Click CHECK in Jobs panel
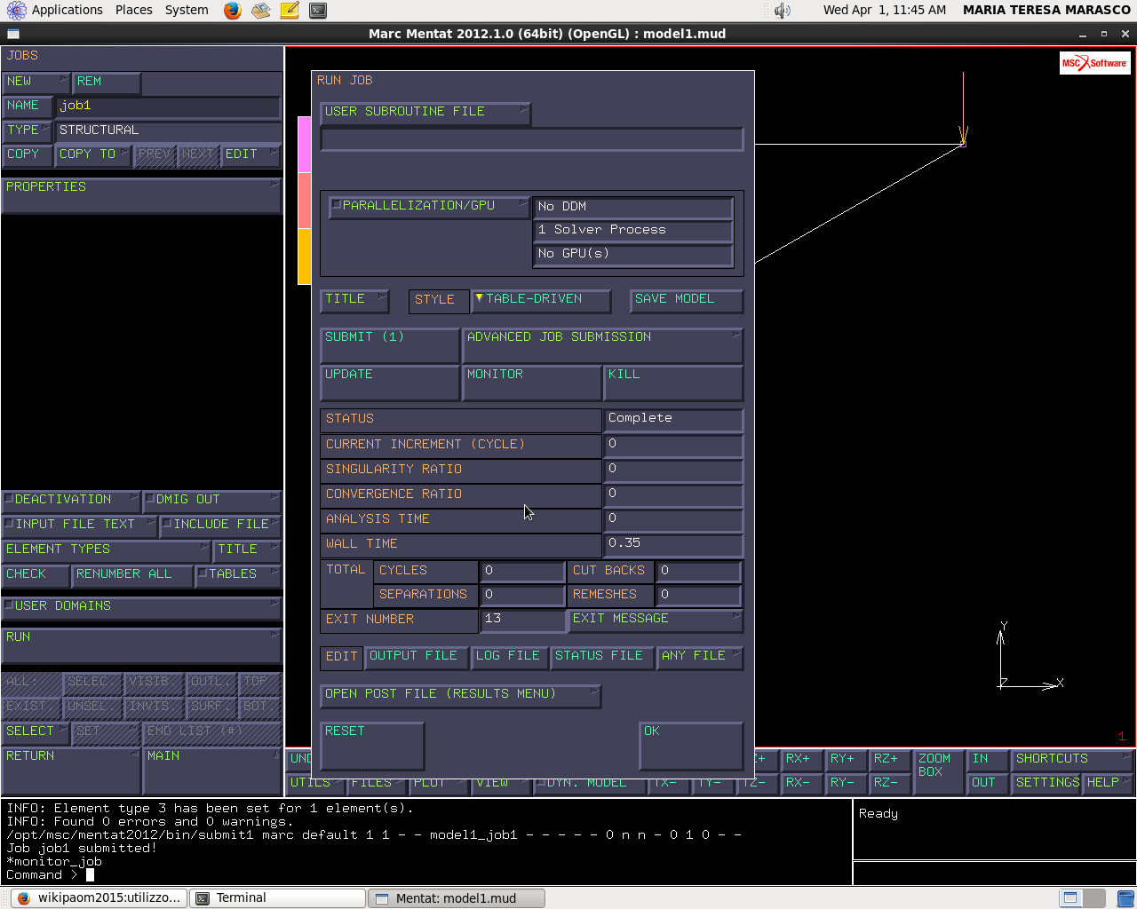The width and height of the screenshot is (1137, 909). pyautogui.click(x=36, y=574)
